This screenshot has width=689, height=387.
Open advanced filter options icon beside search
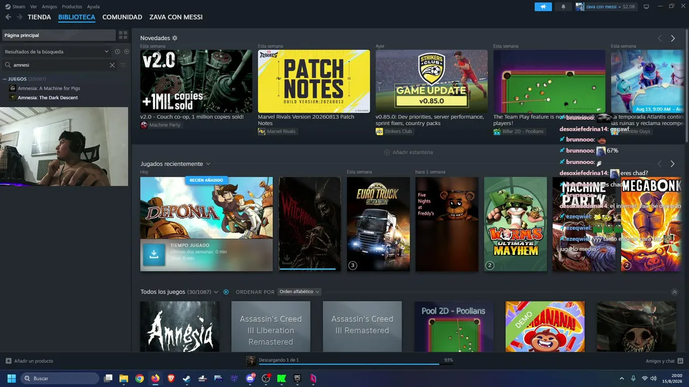123,65
